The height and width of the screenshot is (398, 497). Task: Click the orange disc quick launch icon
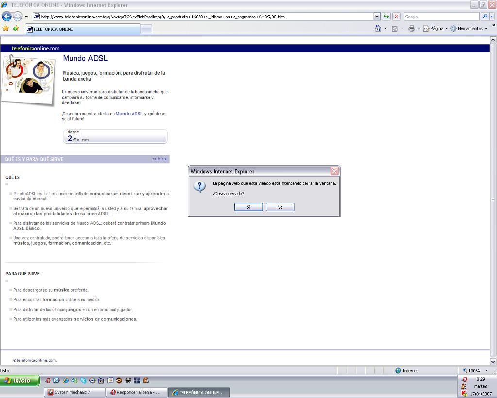119,381
